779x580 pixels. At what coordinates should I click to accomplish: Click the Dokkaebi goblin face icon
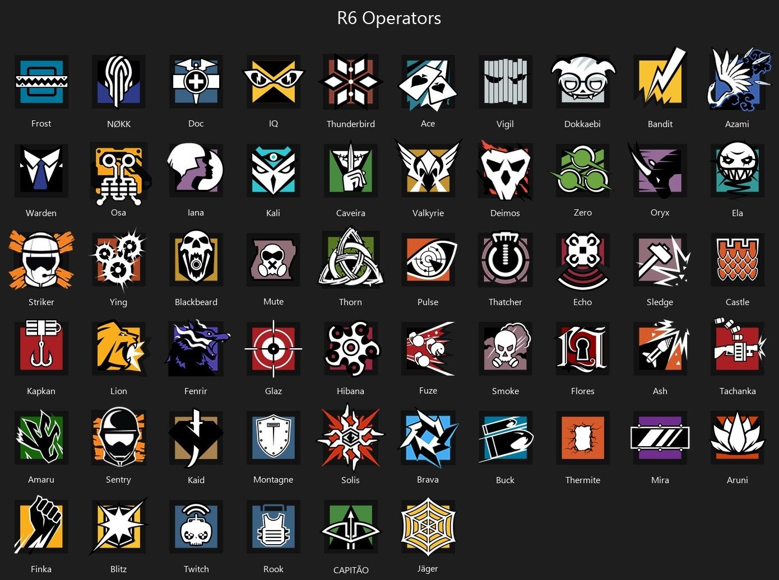583,82
